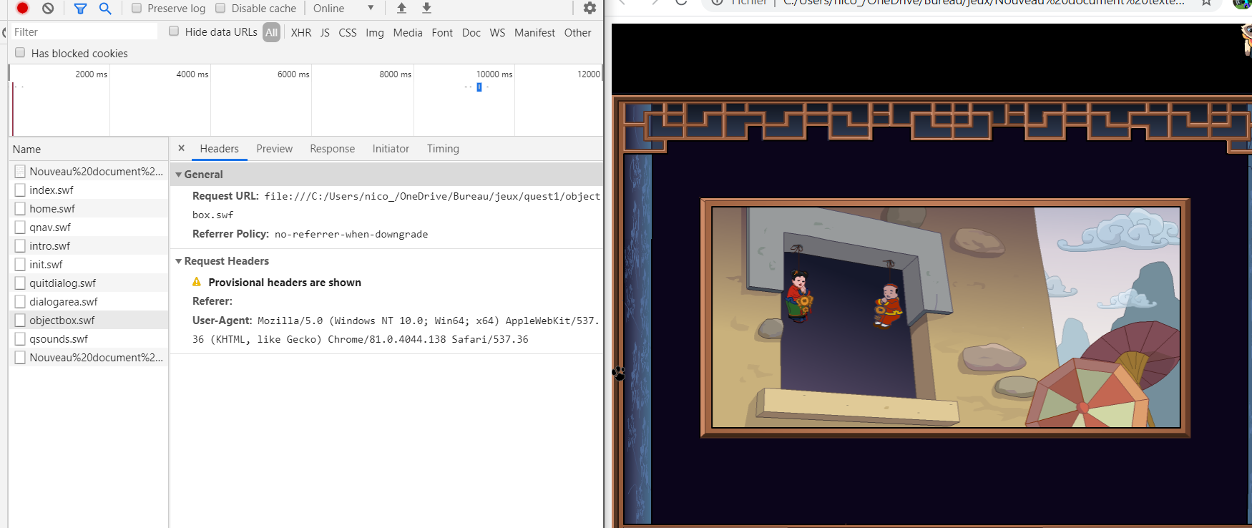Check Has blocked cookies
The image size is (1252, 528).
pos(20,52)
